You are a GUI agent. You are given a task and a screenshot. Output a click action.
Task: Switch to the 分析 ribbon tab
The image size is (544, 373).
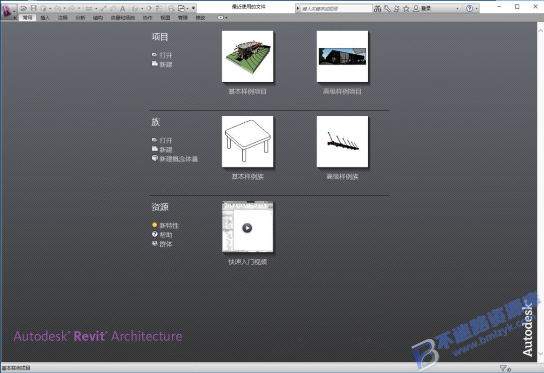pos(80,18)
